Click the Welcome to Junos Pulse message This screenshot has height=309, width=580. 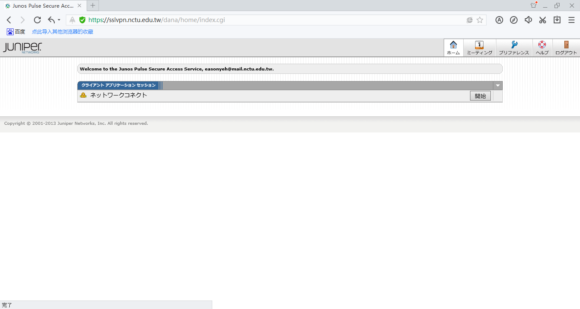pos(177,69)
